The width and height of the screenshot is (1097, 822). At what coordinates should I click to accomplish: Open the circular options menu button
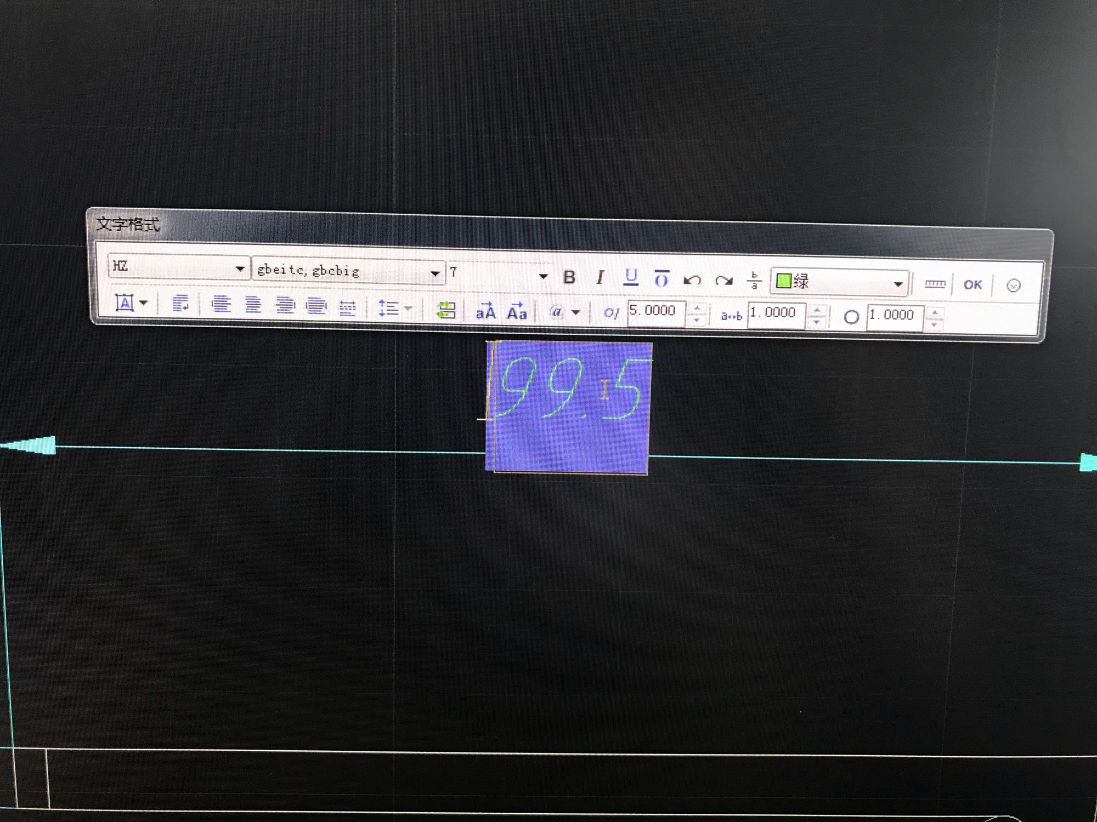[x=1014, y=286]
